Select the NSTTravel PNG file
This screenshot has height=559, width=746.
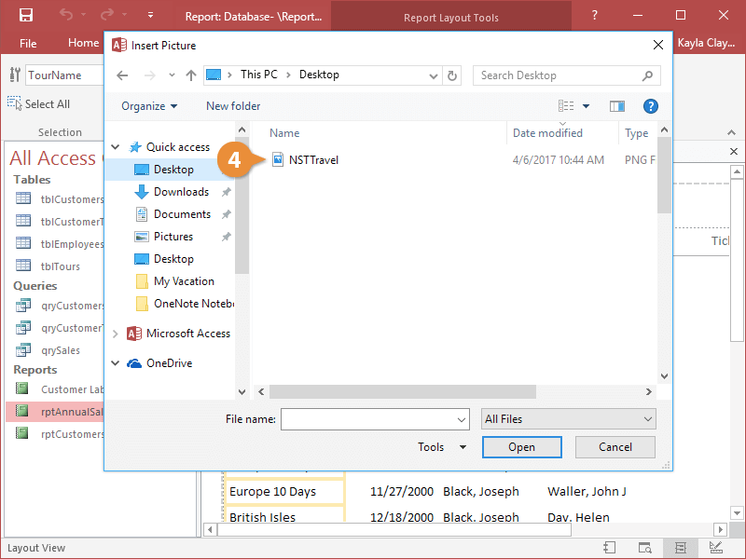click(313, 160)
